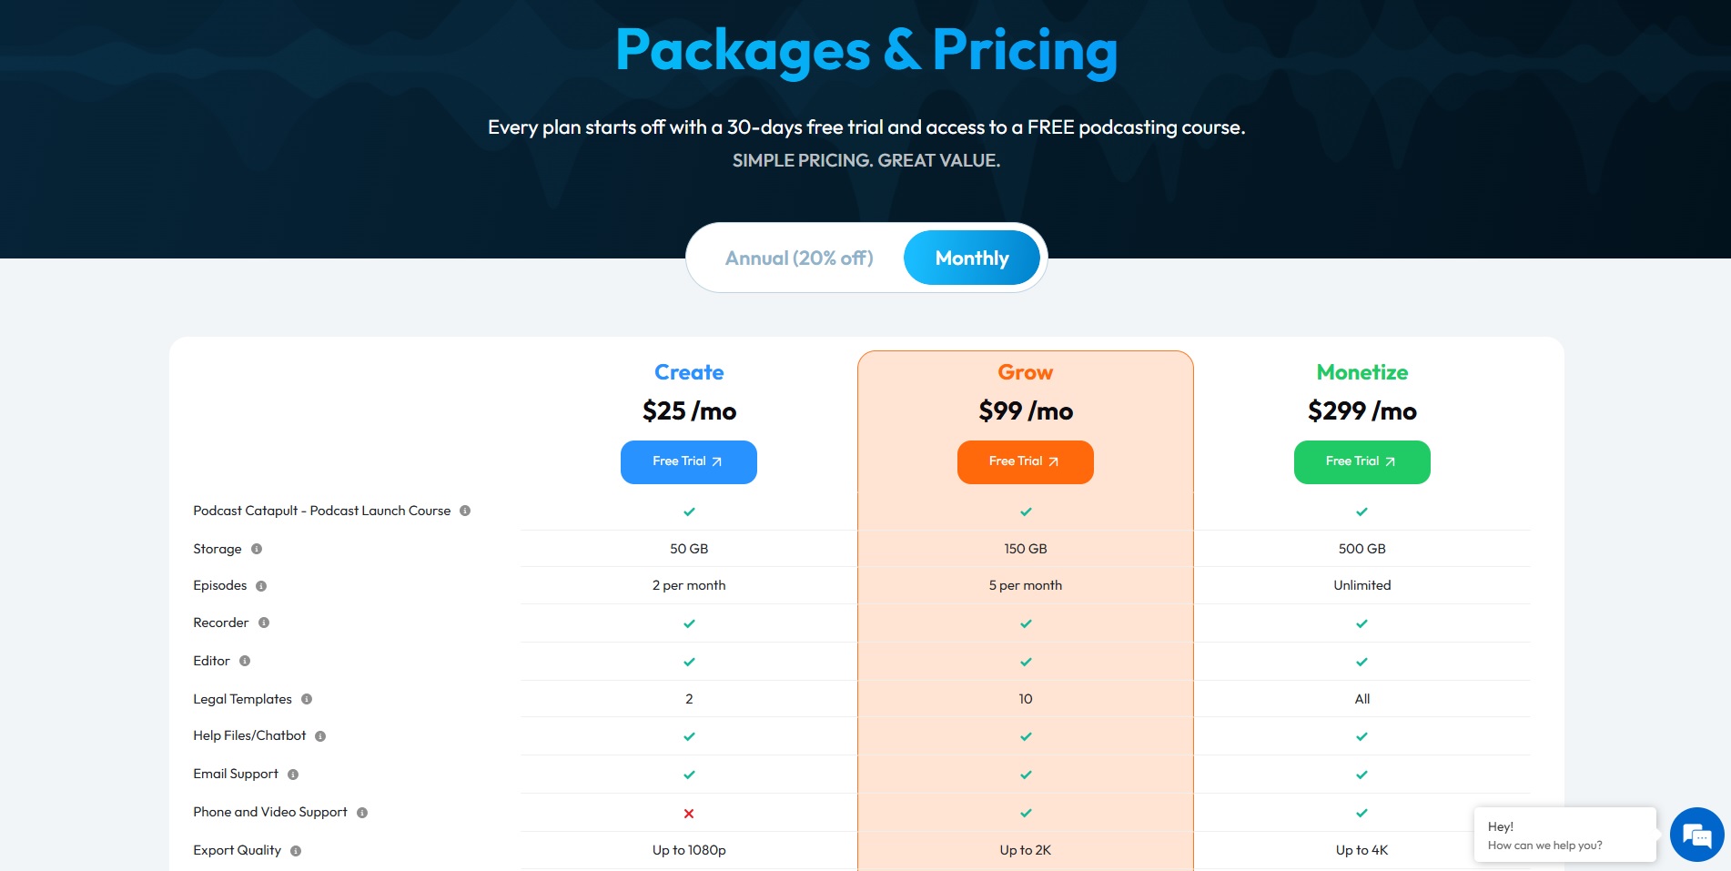Viewport: 1731px width, 871px height.
Task: Click the Monetize plan heading
Action: (1362, 372)
